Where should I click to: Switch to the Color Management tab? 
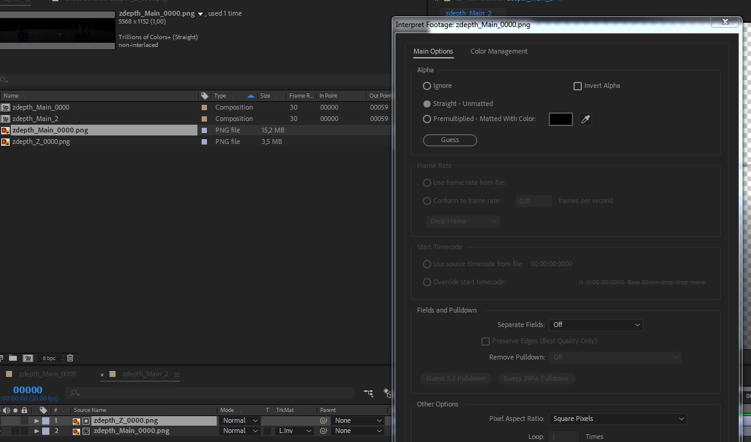pos(499,51)
